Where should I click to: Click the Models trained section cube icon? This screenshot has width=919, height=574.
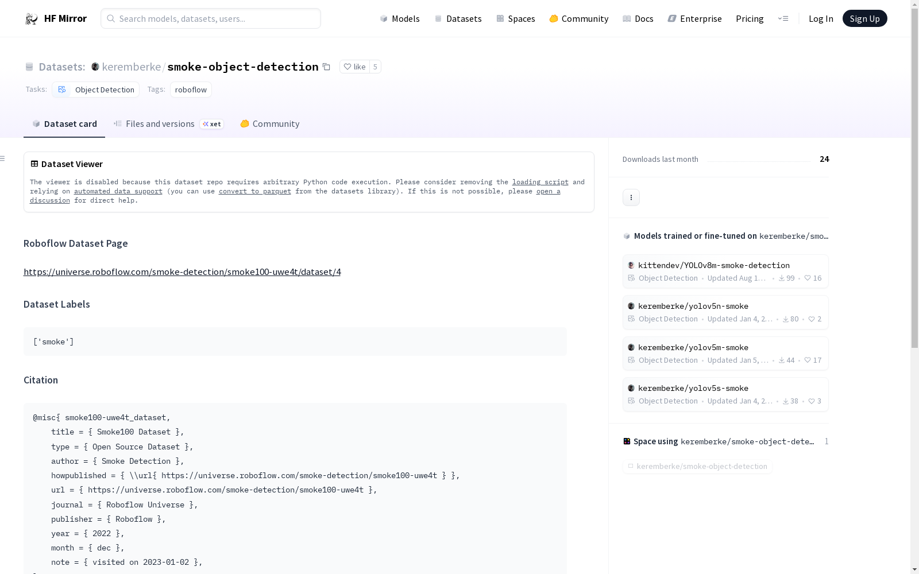point(627,236)
